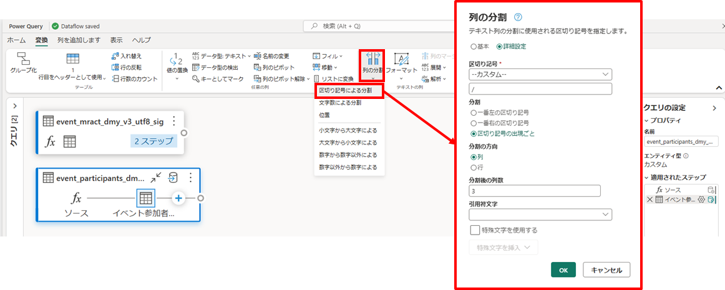The width and height of the screenshot is (725, 290).
Task: Click the custom delimiter field containing /
Action: [x=540, y=89]
